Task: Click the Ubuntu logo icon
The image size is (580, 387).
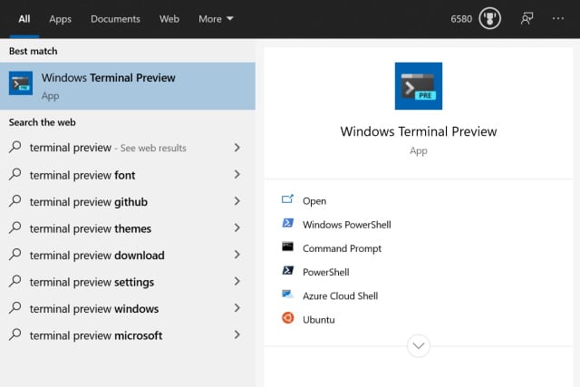Action: (x=288, y=318)
